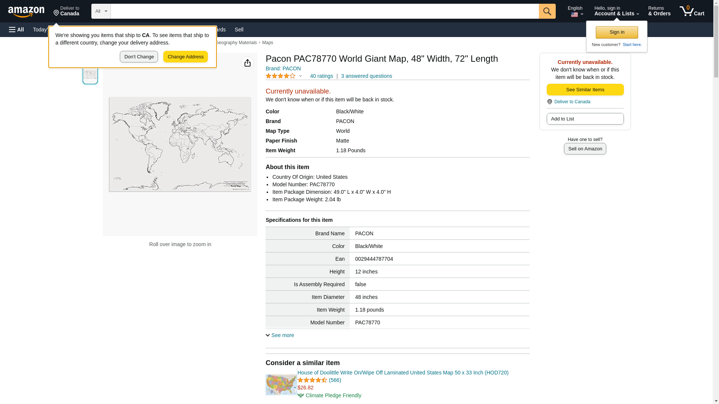
Task: Click into the search input field
Action: click(324, 11)
